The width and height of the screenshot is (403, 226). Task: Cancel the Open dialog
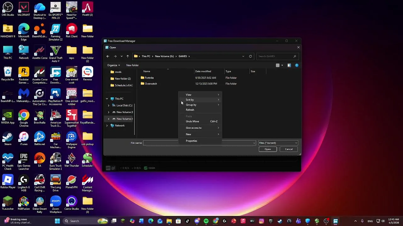pyautogui.click(x=289, y=149)
